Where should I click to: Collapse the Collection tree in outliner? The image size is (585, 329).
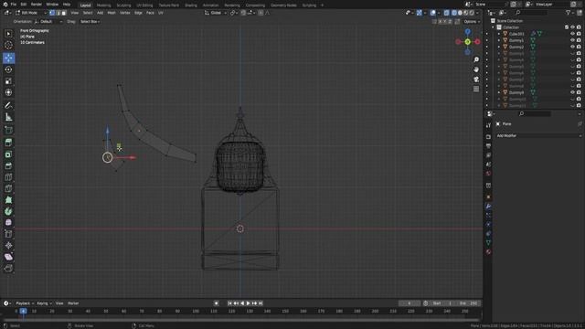(x=494, y=27)
